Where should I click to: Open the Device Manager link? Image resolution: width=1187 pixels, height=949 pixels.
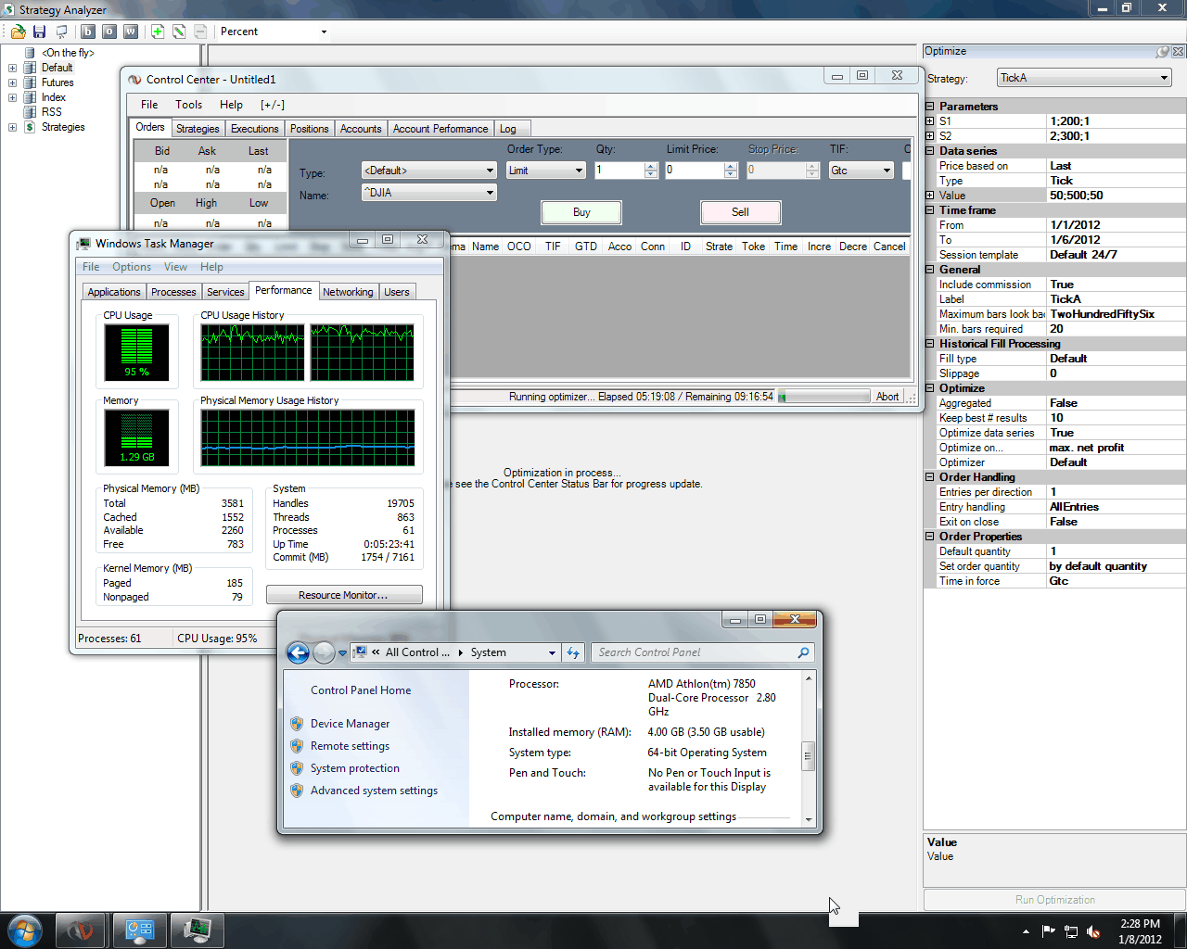(x=350, y=724)
